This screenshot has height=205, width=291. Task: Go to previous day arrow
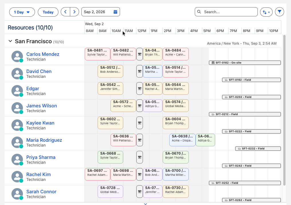pyautogui.click(x=65, y=12)
